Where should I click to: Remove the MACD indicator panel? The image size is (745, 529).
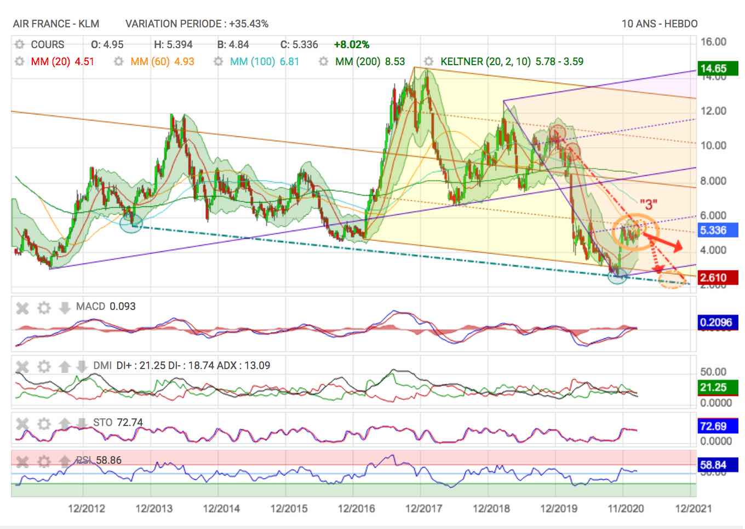point(22,308)
